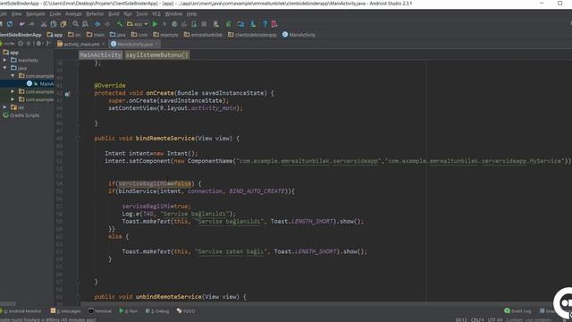The width and height of the screenshot is (572, 322).
Task: Click the override gutter icon beside onCreate
Action: (68, 94)
